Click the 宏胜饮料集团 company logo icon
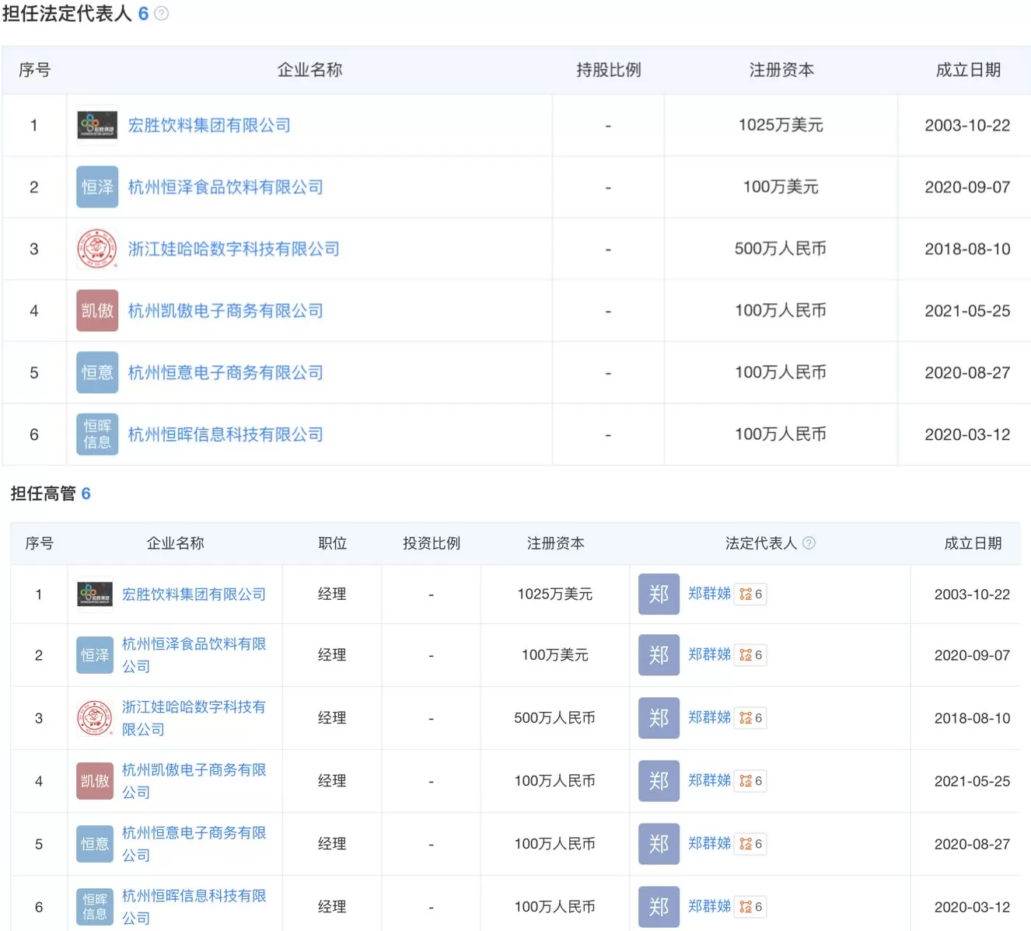 tap(96, 124)
